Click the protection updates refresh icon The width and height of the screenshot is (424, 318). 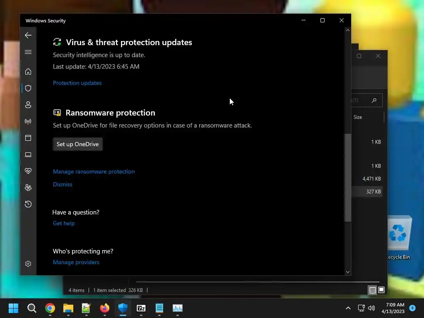(x=57, y=42)
